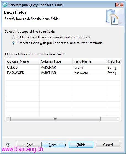Select the USERID table row

(x=63, y=68)
